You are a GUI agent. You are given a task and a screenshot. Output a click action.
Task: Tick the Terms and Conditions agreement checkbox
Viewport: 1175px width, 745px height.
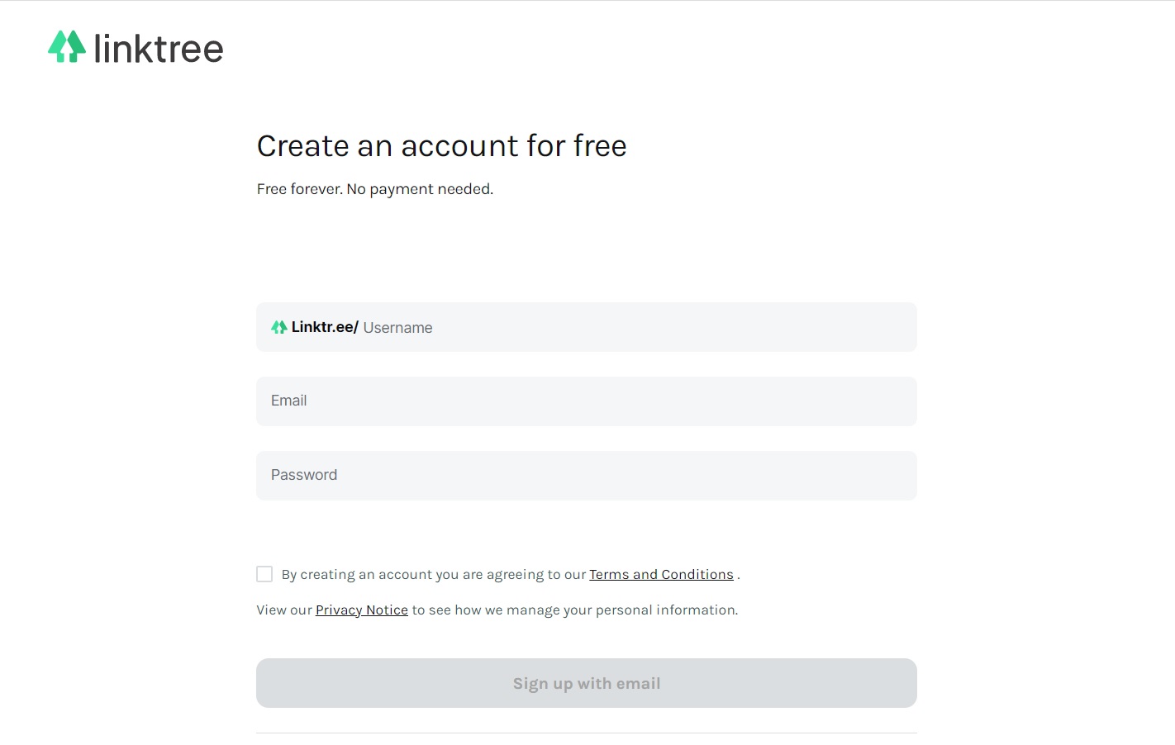click(x=264, y=573)
